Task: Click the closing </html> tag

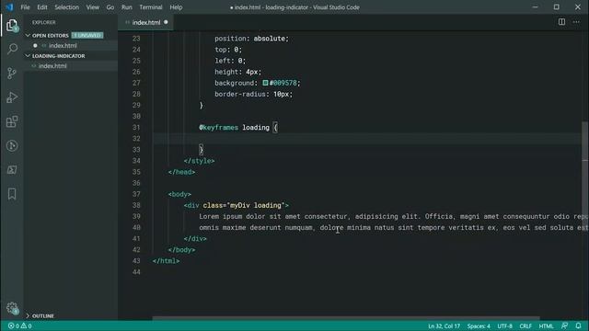Action: point(166,261)
